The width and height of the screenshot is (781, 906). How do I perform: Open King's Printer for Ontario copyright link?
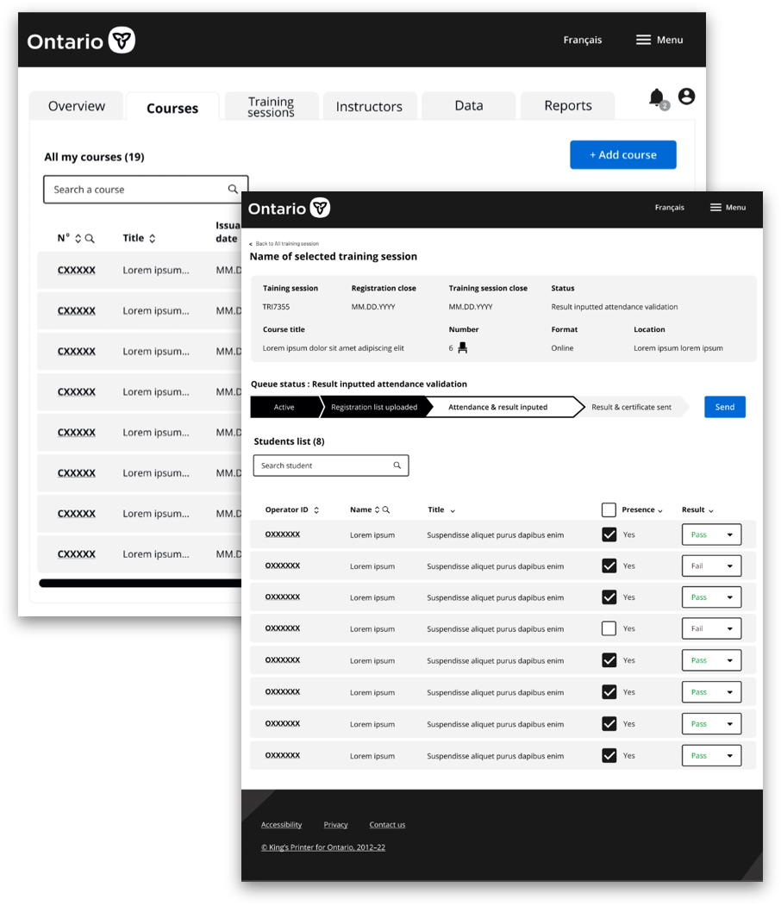[323, 847]
